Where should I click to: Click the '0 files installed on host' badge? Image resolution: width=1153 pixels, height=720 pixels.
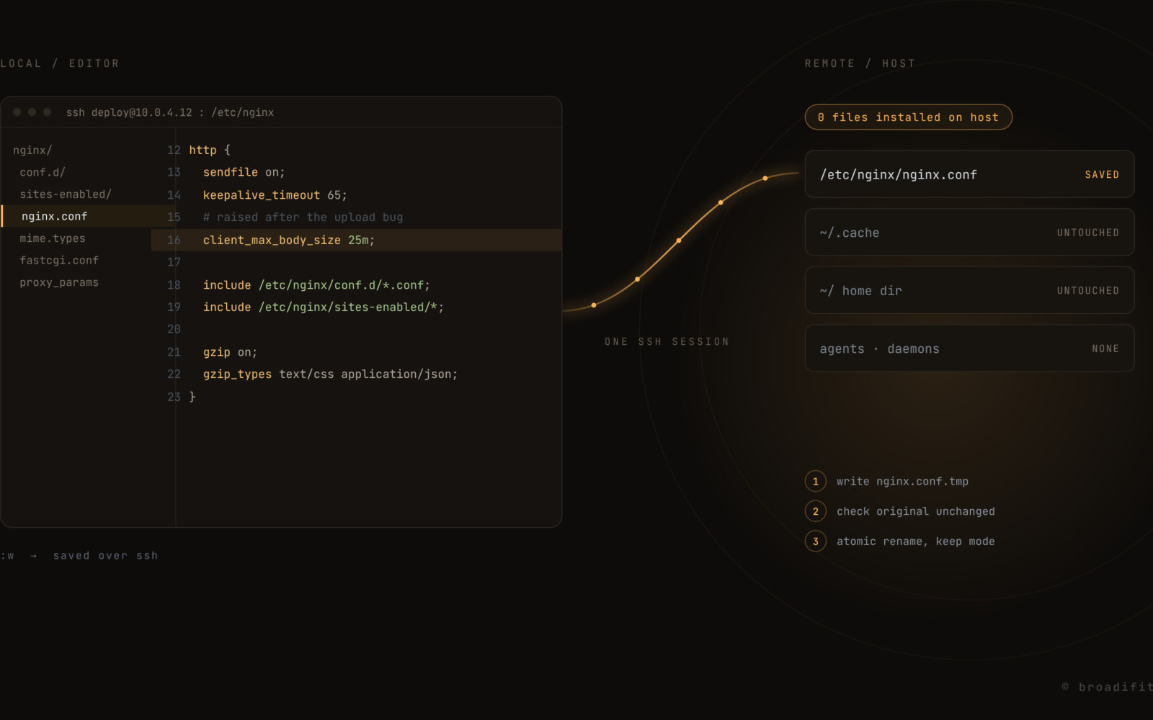click(x=908, y=117)
